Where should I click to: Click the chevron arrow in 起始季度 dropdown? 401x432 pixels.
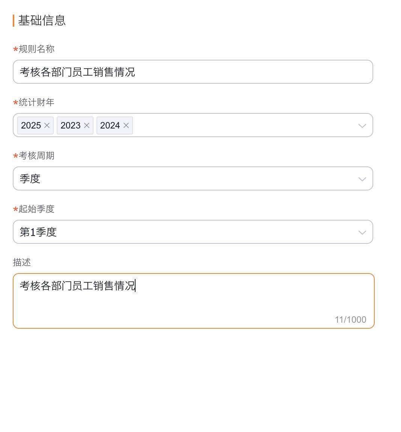[x=362, y=232]
